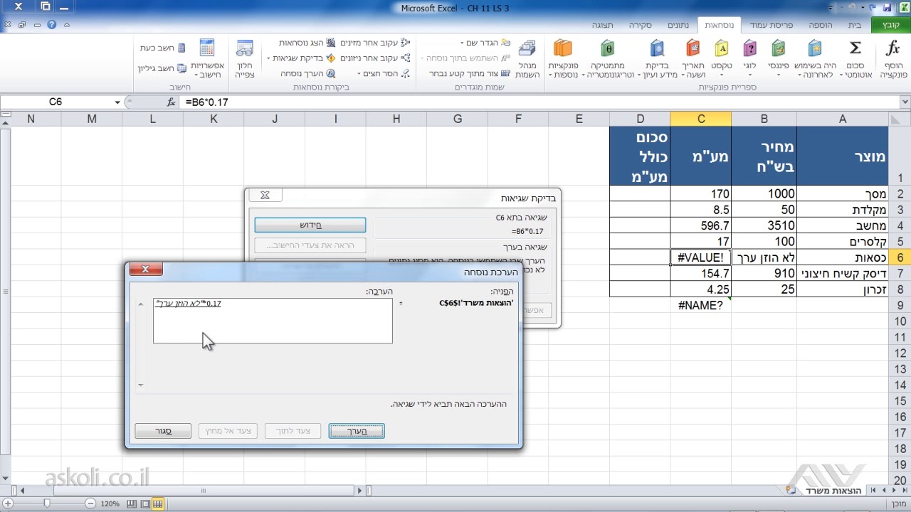The width and height of the screenshot is (911, 512).
Task: Switch to the Data tab (נתונים)
Action: tap(678, 25)
